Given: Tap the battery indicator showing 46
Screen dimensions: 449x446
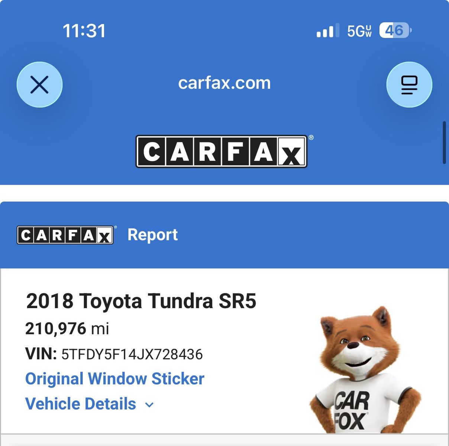Looking at the screenshot, I should click(395, 30).
